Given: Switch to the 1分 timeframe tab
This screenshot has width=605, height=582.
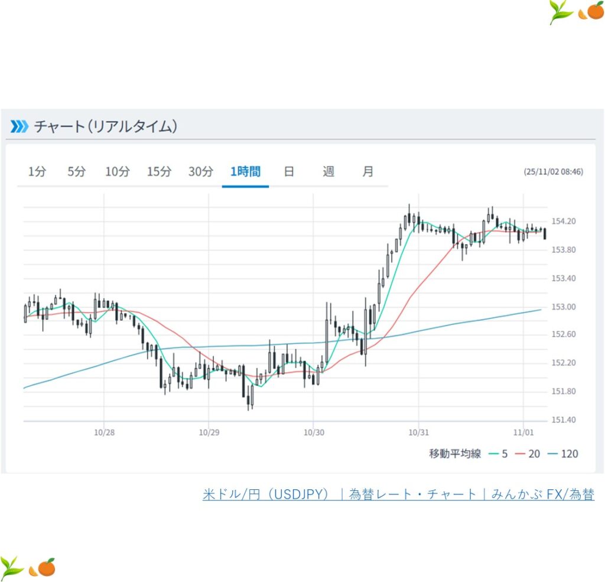Looking at the screenshot, I should tap(37, 172).
